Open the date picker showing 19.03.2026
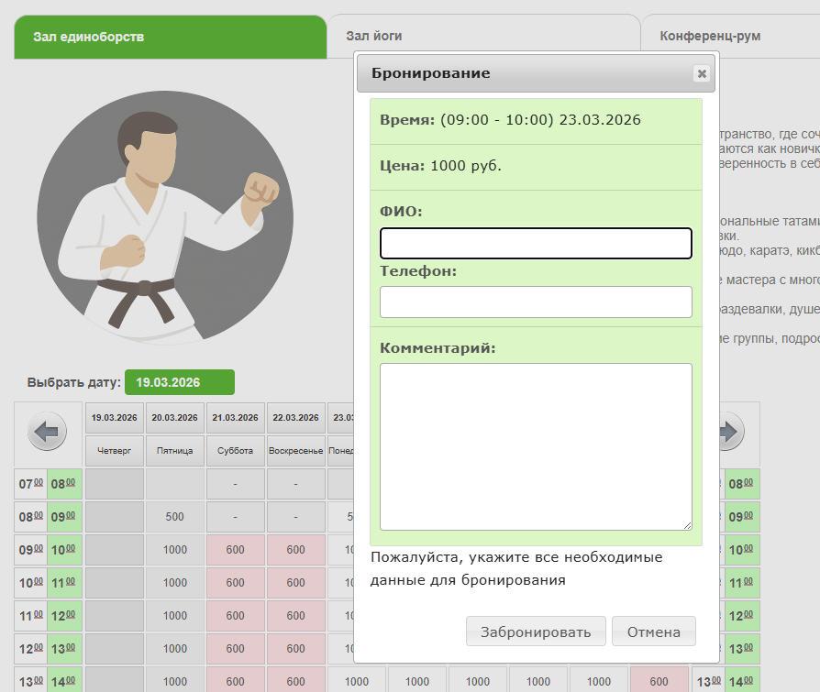The width and height of the screenshot is (820, 692). pos(180,382)
